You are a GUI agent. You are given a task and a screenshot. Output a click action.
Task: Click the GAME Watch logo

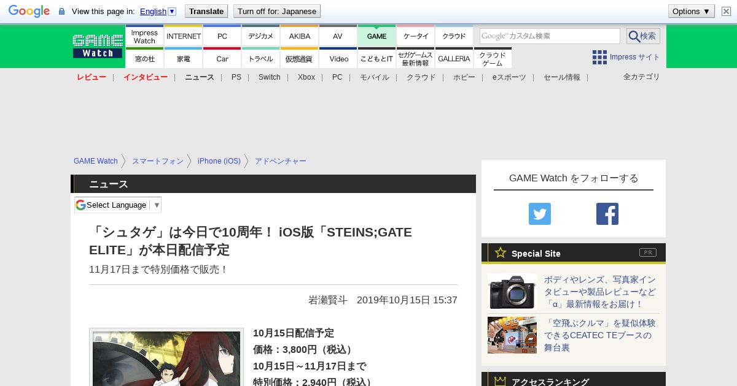(98, 46)
